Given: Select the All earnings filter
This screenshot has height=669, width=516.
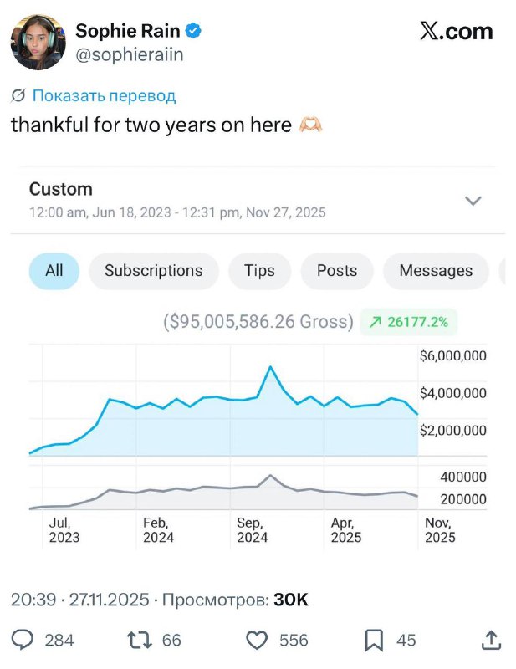Looking at the screenshot, I should pyautogui.click(x=54, y=270).
